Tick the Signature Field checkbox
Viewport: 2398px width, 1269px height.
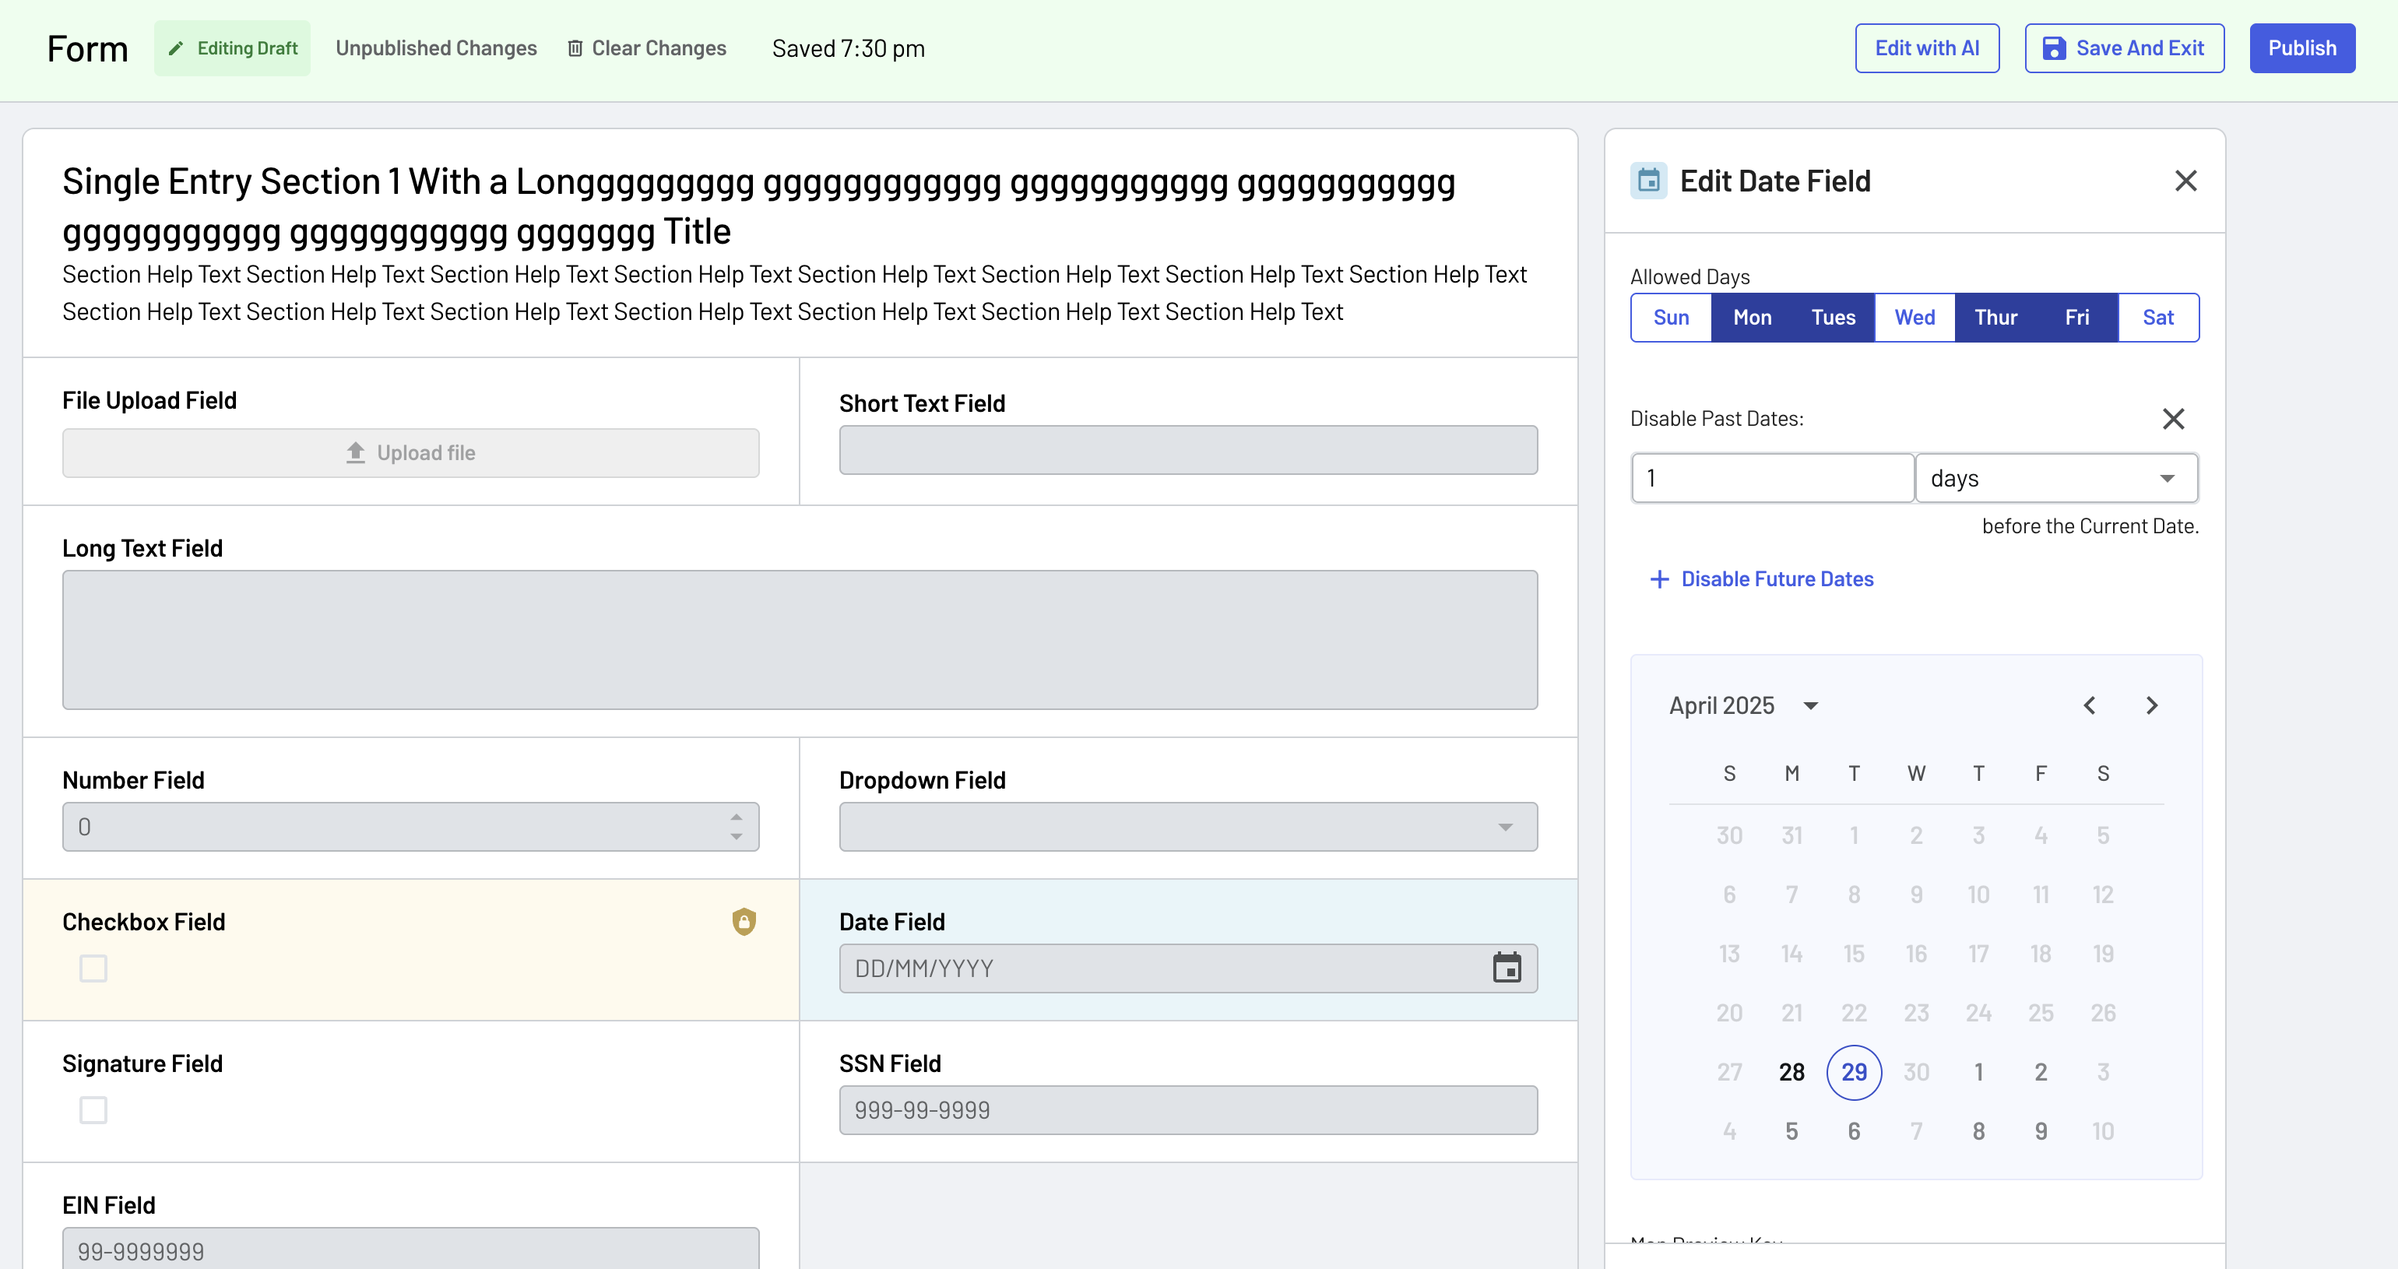(x=93, y=1109)
